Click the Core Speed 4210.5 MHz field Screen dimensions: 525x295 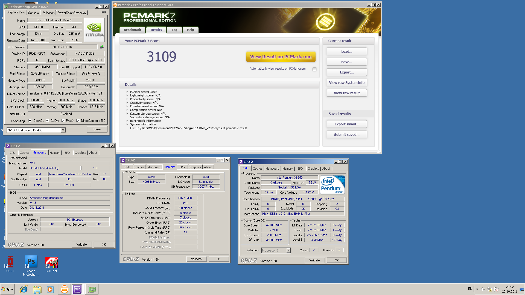point(274,225)
